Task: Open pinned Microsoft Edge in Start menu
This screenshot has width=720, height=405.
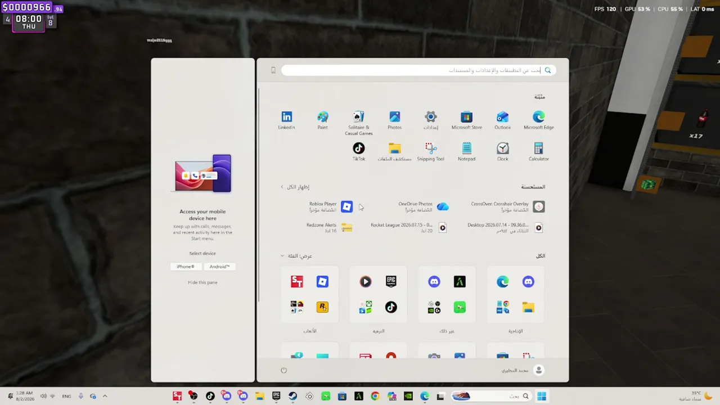Action: [x=538, y=120]
